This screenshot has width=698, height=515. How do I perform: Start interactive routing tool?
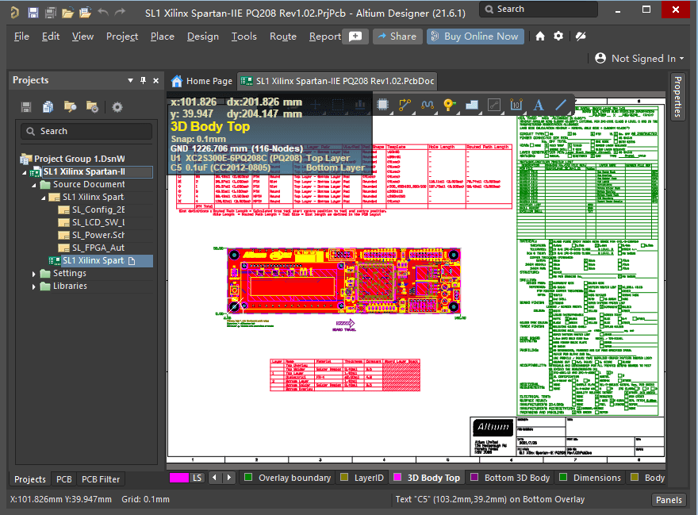405,105
